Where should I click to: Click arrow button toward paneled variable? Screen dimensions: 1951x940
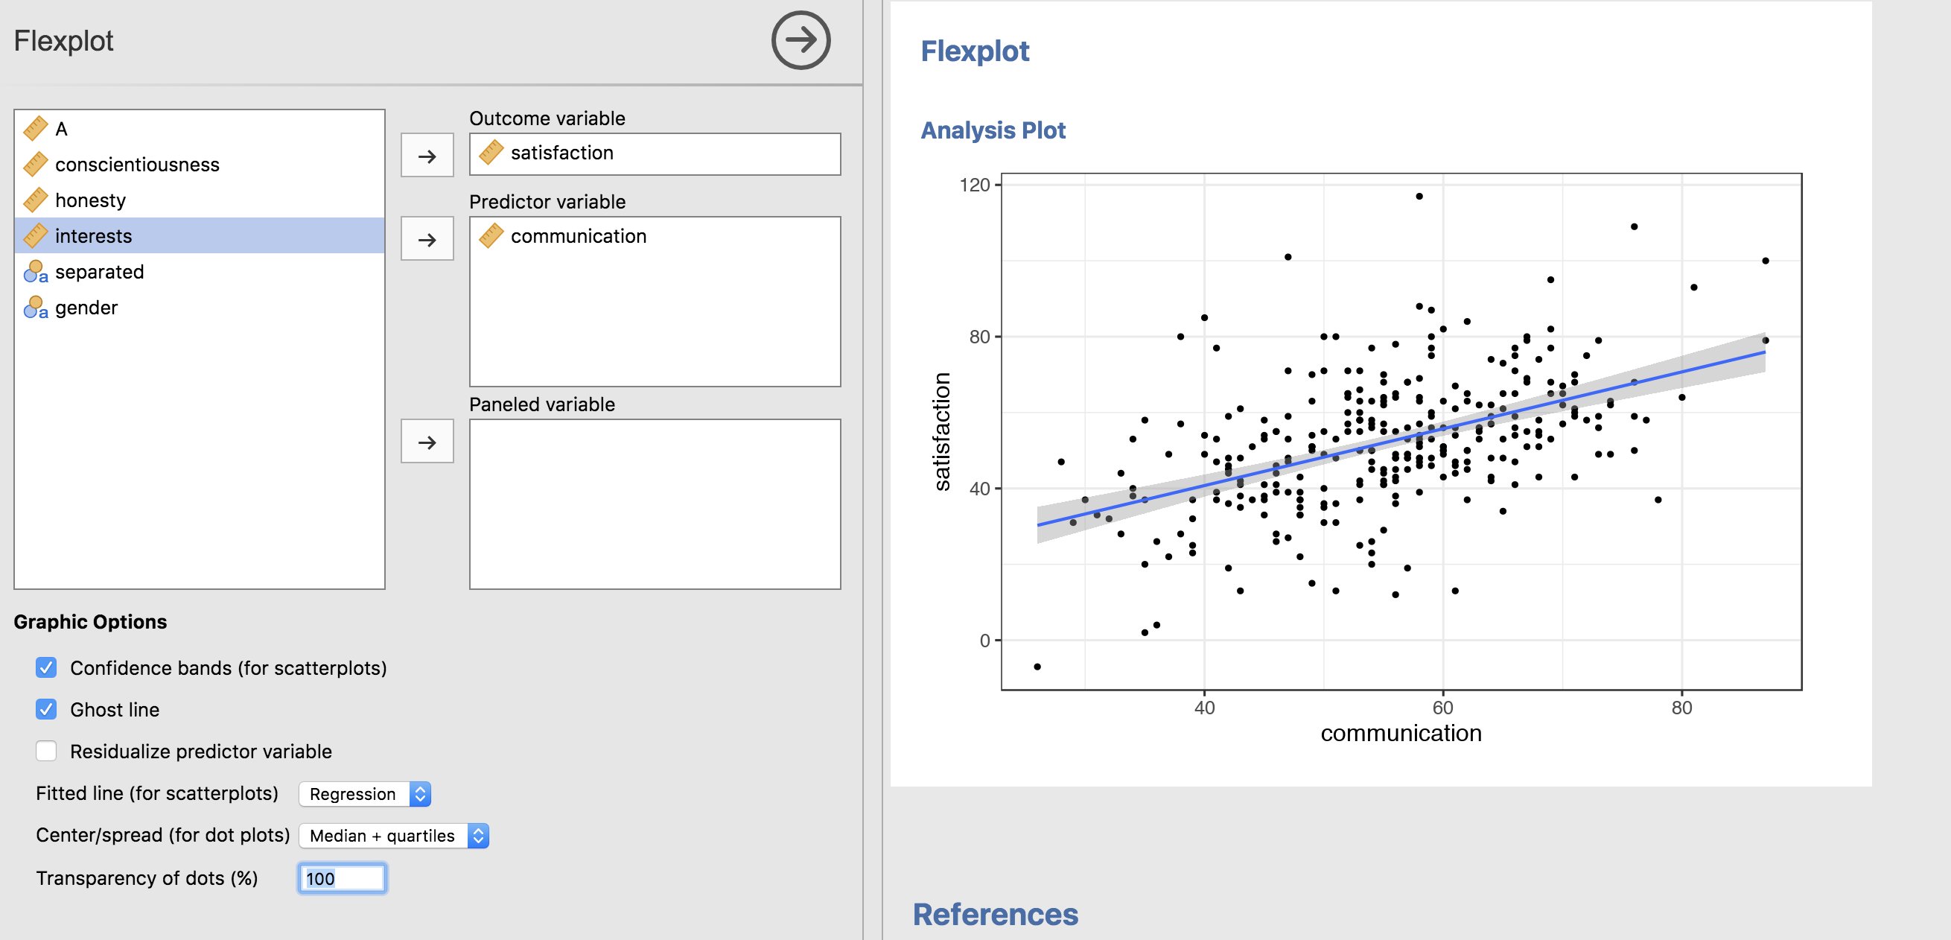coord(427,442)
